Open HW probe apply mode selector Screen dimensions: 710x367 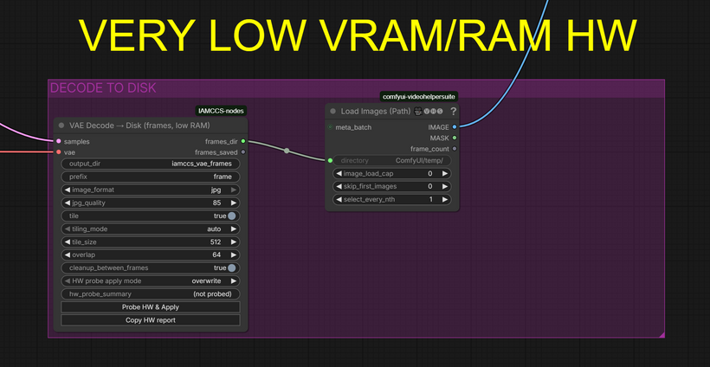150,281
